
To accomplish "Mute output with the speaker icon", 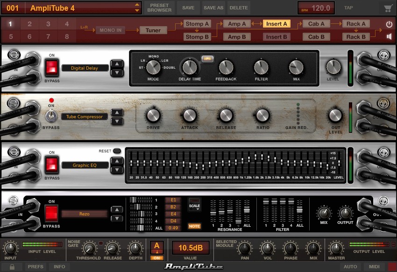I will [x=389, y=36].
